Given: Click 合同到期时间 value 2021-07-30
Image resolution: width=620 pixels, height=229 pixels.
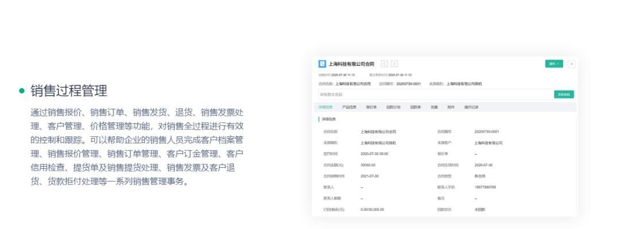Looking at the screenshot, I should click(370, 176).
